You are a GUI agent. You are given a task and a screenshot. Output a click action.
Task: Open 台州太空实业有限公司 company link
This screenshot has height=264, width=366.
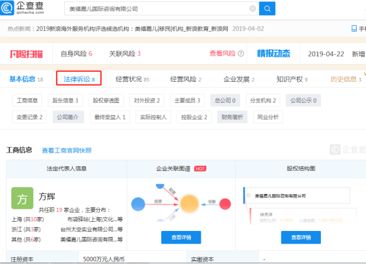click(x=91, y=230)
